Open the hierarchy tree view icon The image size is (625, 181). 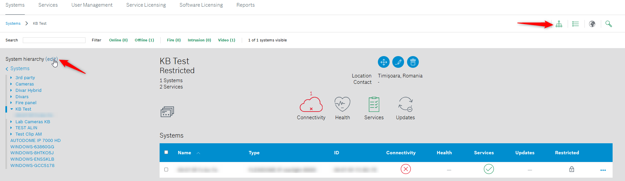coord(559,24)
